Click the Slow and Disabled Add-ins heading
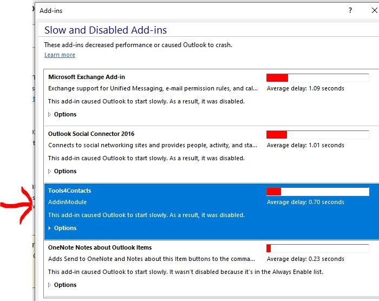The width and height of the screenshot is (379, 301). pos(106,30)
